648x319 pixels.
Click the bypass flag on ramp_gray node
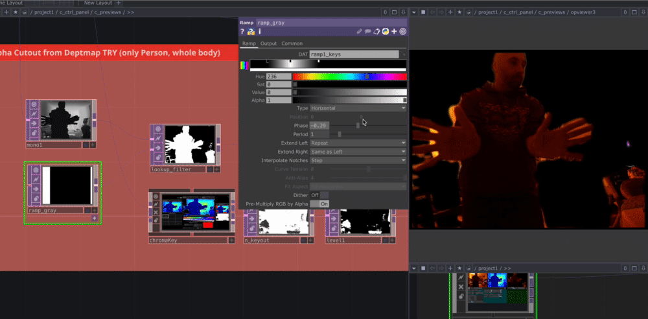point(36,180)
